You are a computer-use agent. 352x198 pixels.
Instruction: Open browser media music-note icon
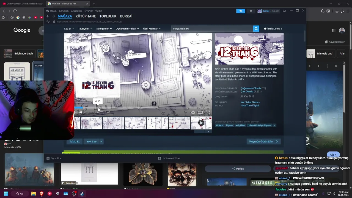click(x=342, y=11)
